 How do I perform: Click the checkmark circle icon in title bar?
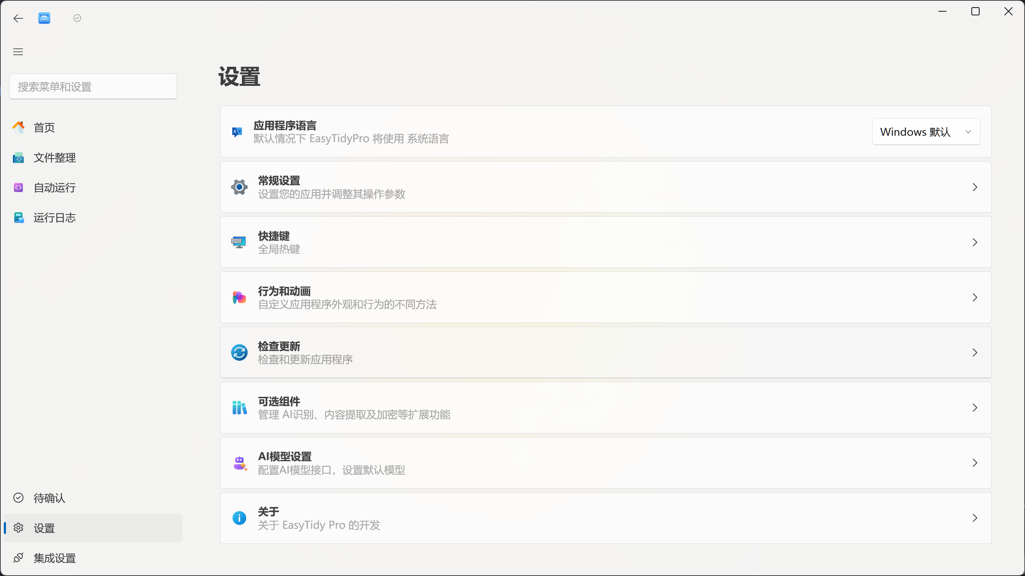click(77, 18)
